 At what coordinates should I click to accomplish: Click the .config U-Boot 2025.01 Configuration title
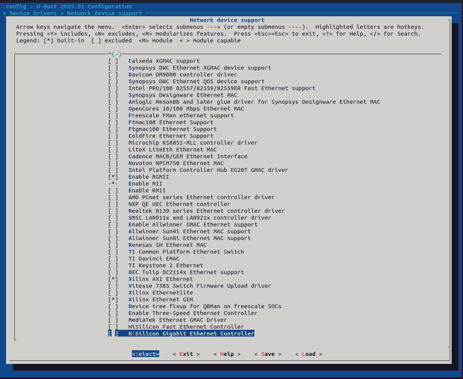click(x=67, y=6)
